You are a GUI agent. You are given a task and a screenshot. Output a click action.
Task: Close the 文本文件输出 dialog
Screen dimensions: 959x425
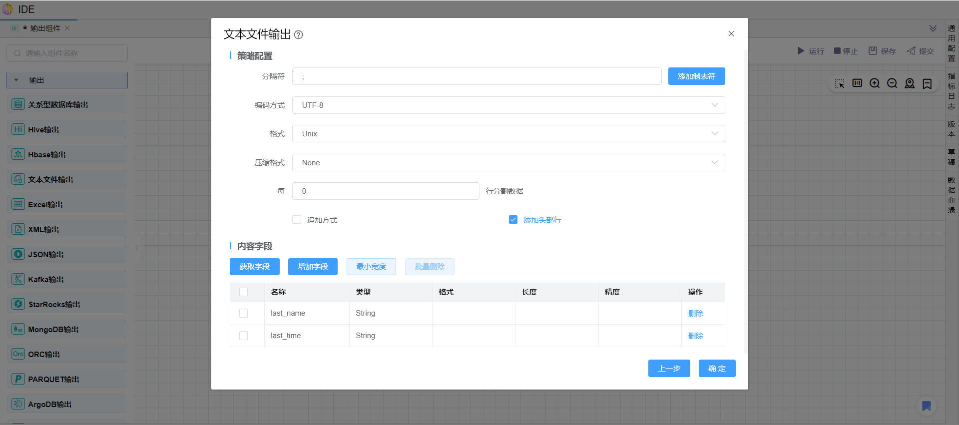pyautogui.click(x=731, y=33)
